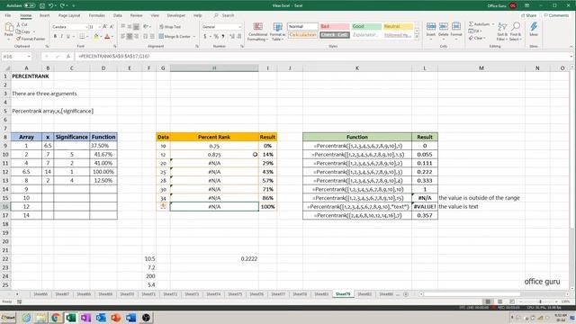Screen dimensions: 576x324
Task: Click the Increase Indent icon
Action: (152, 36)
